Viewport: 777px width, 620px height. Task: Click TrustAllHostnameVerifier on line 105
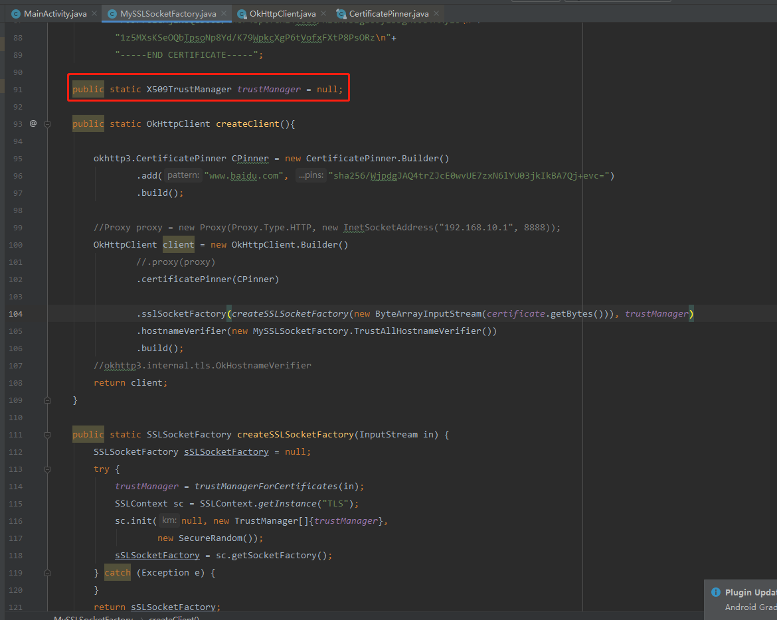click(x=418, y=331)
